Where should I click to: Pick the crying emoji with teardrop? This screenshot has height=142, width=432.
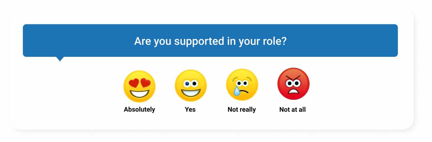click(242, 85)
